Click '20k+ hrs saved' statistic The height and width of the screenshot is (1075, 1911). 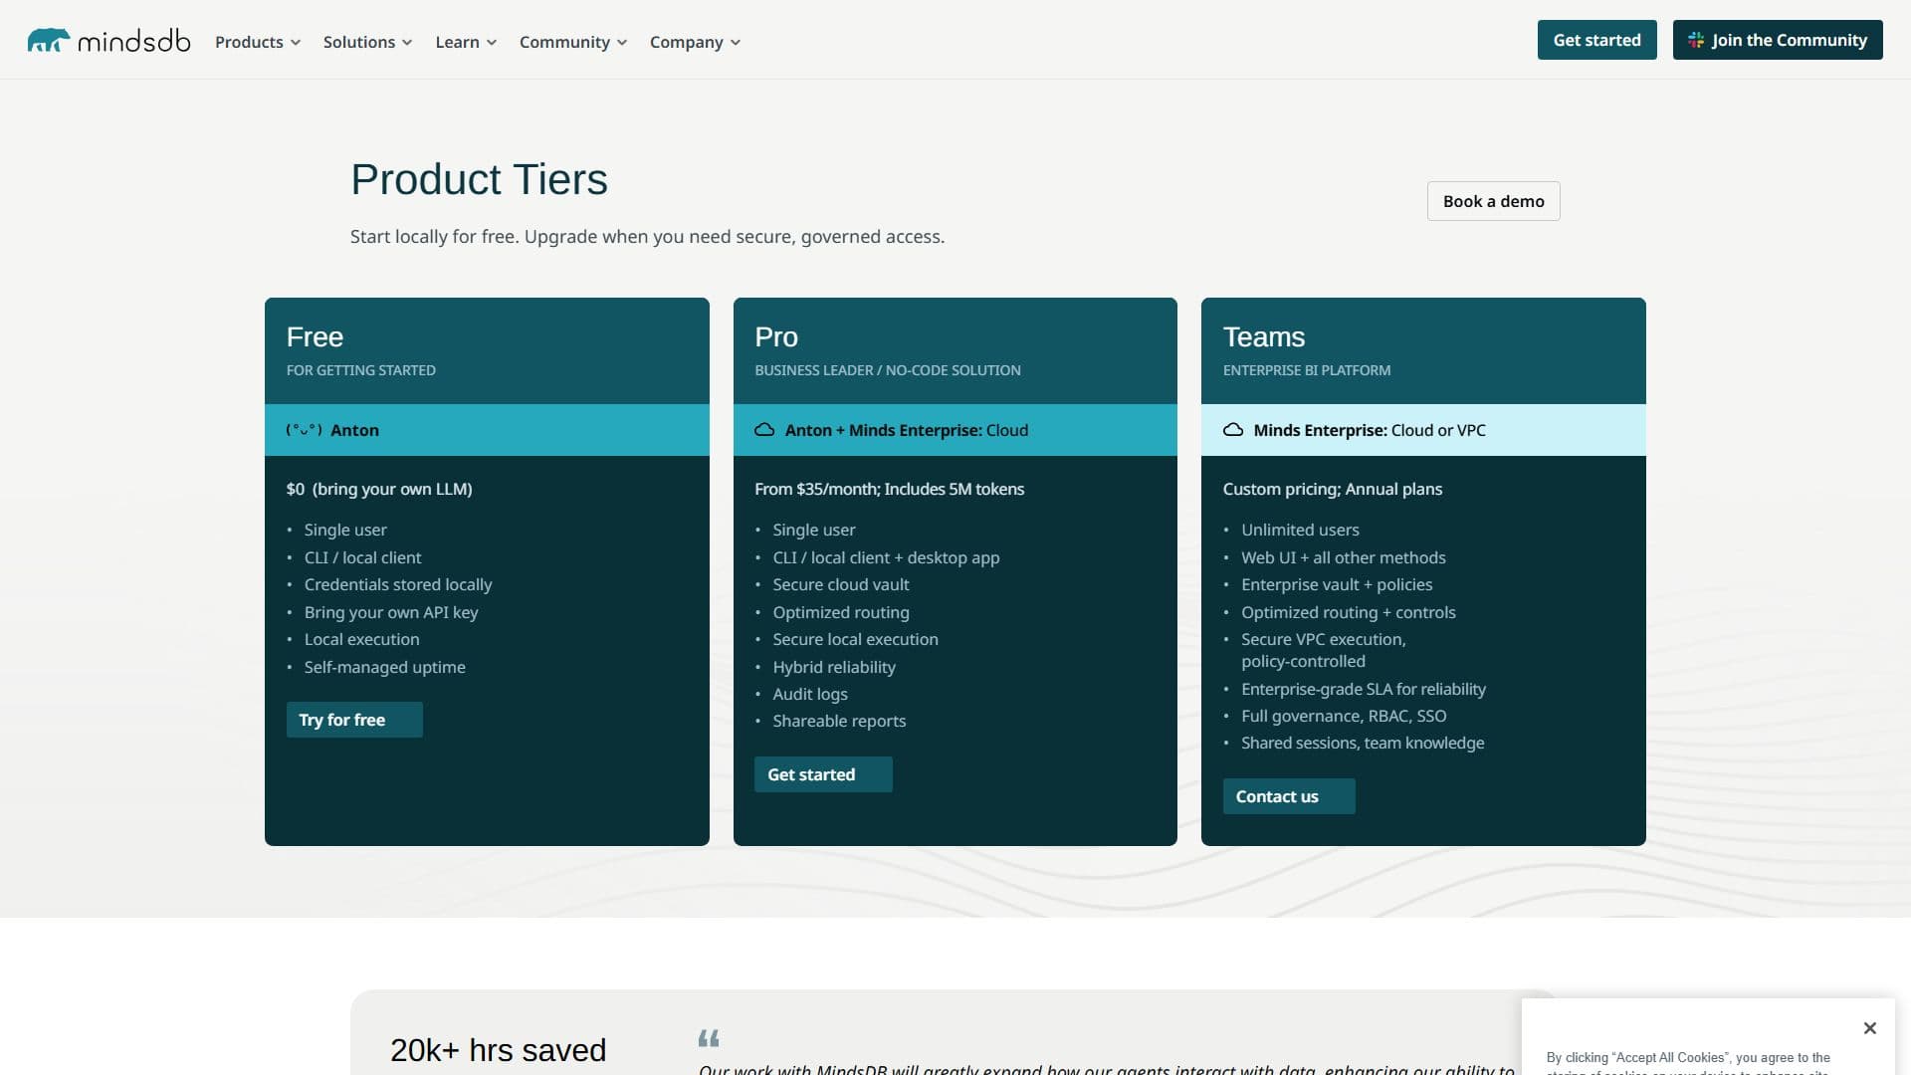click(498, 1050)
